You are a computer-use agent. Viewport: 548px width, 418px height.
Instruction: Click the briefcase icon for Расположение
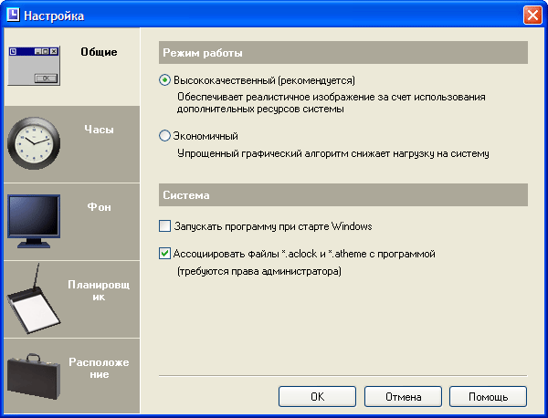coord(34,376)
